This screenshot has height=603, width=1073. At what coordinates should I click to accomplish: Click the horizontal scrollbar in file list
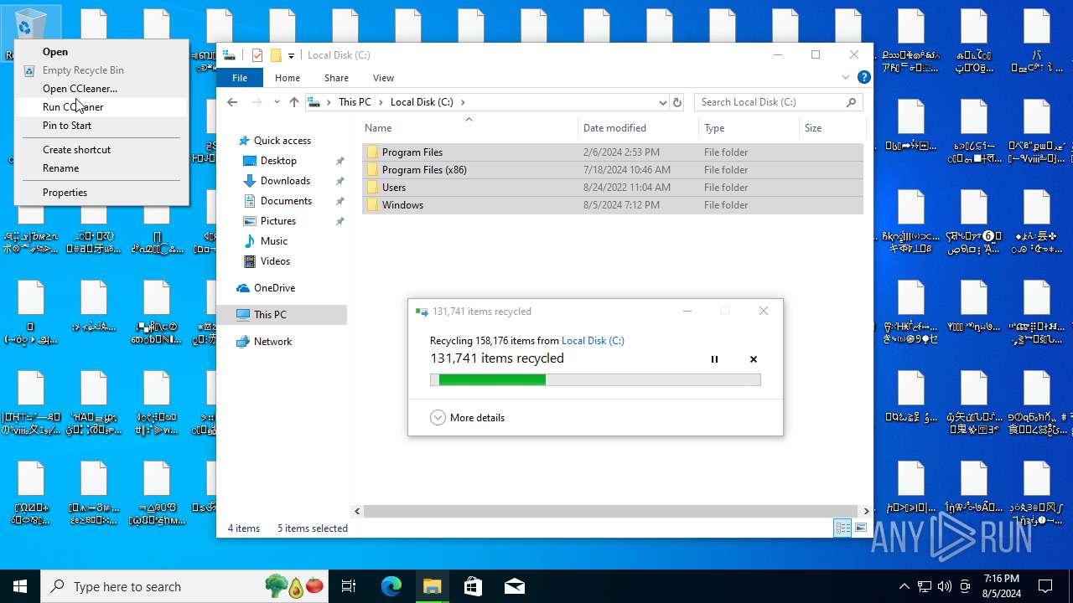(x=612, y=511)
